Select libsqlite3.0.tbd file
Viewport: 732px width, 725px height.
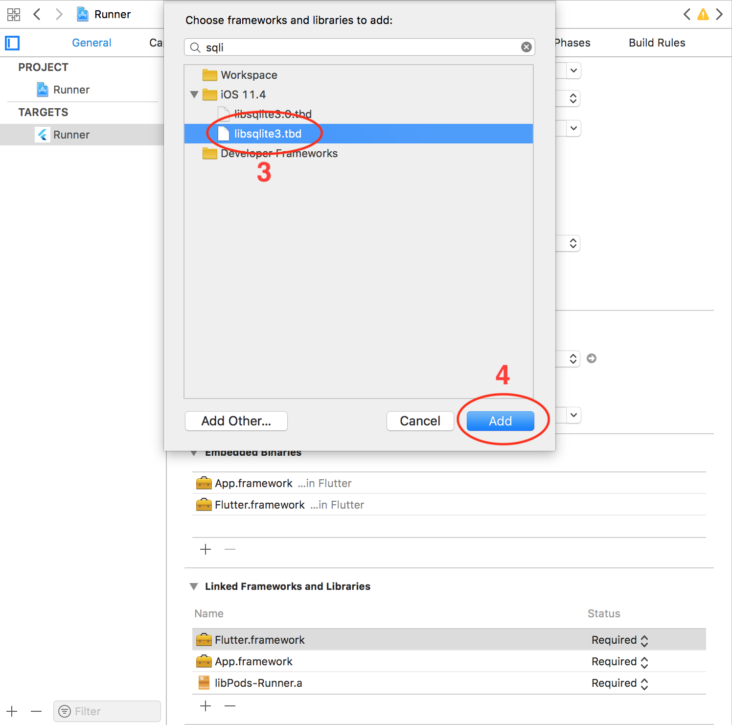(359, 114)
